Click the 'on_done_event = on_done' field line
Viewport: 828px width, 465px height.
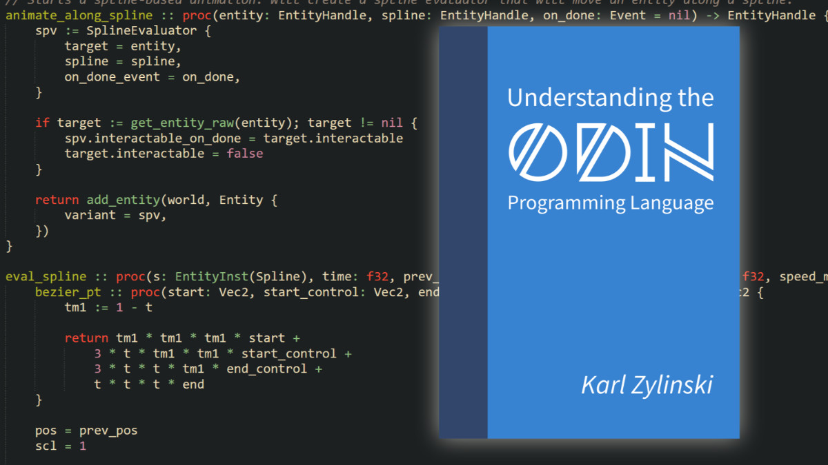tap(152, 77)
